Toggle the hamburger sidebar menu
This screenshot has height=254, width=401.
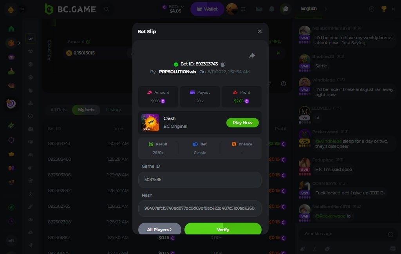pyautogui.click(x=23, y=9)
